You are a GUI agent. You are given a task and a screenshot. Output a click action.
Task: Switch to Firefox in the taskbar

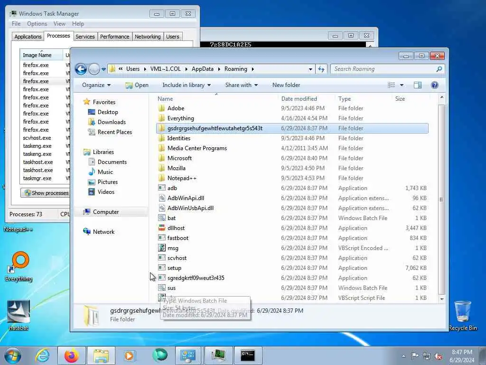[x=72, y=355]
